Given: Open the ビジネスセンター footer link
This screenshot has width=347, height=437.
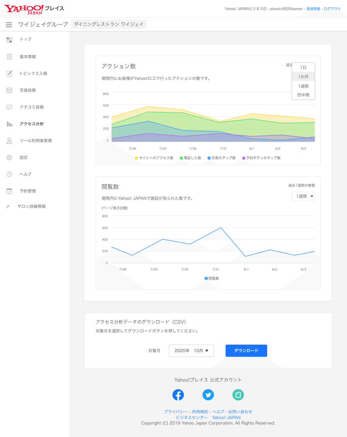Looking at the screenshot, I should [192, 417].
